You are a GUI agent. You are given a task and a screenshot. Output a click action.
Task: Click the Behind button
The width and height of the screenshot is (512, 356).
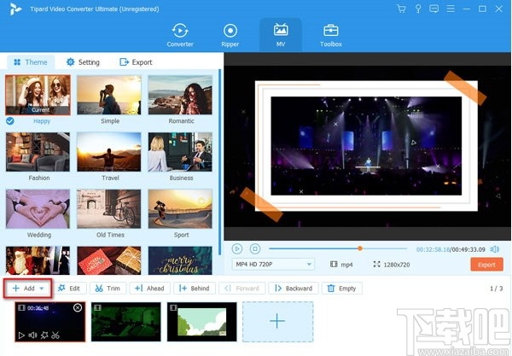pos(195,288)
